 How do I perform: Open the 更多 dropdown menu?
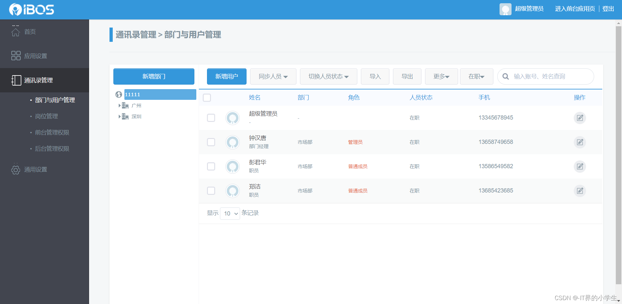pyautogui.click(x=441, y=76)
